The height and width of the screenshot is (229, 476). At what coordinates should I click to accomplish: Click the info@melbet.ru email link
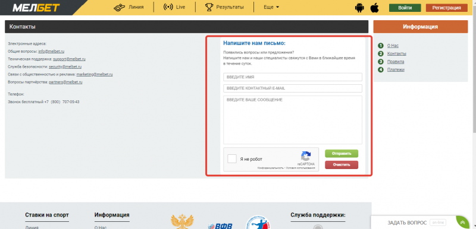pyautogui.click(x=51, y=52)
